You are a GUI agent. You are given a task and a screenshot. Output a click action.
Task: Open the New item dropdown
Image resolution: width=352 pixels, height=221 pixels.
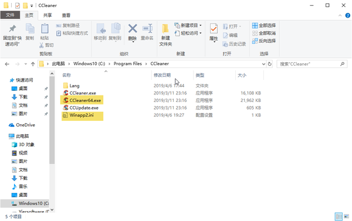pyautogui.click(x=188, y=25)
